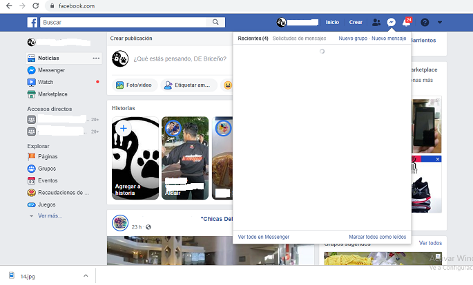Click the "Chicas Del" post title link
The image size is (473, 285).
coord(217,219)
